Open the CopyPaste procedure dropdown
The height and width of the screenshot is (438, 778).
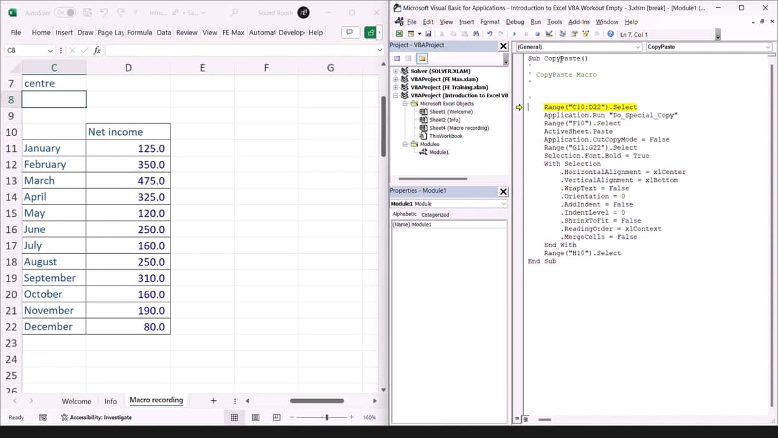[769, 47]
